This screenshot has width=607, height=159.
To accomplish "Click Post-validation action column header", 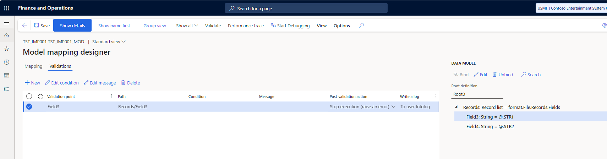I will (348, 97).
